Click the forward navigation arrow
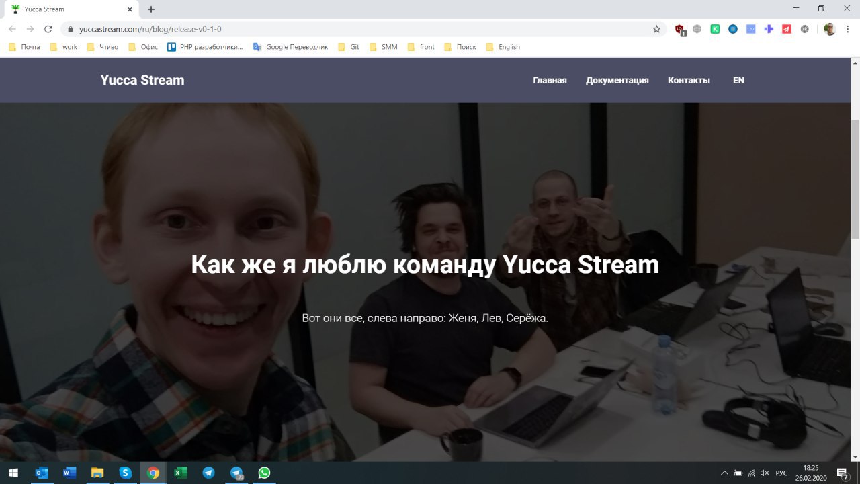This screenshot has height=484, width=860. click(x=30, y=29)
